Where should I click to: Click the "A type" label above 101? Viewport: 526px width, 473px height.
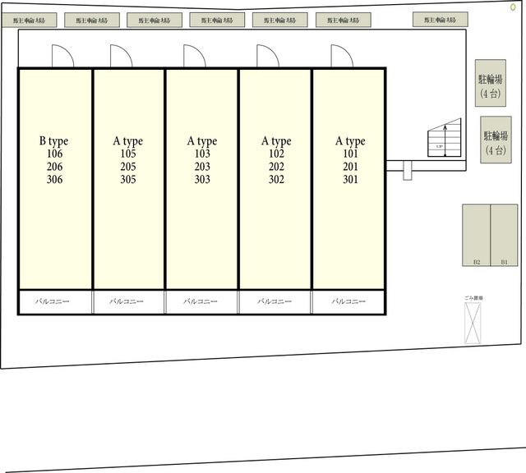click(x=350, y=141)
